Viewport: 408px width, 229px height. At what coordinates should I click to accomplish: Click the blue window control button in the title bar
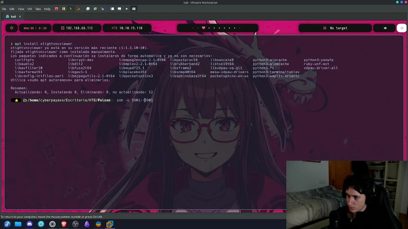[402, 2]
